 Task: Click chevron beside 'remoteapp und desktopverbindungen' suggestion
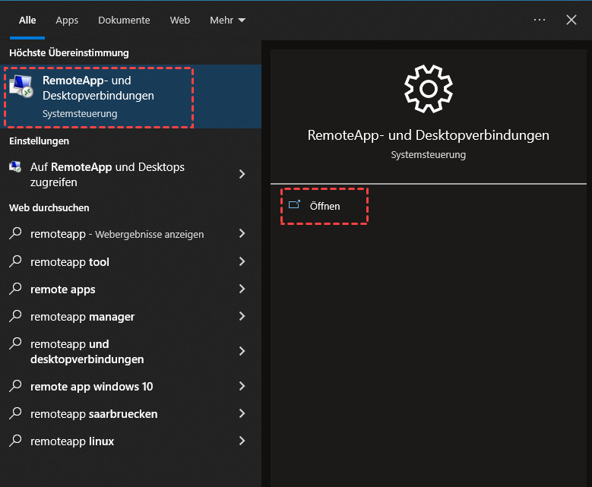242,351
